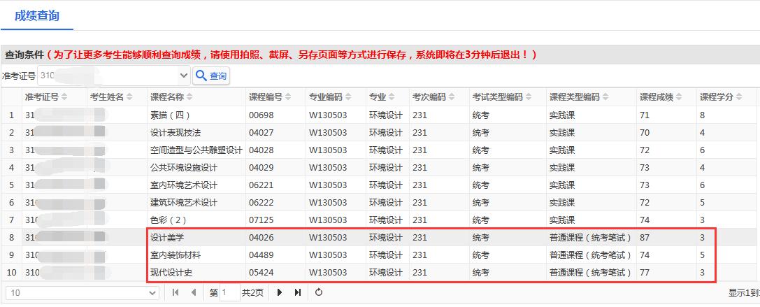Click course code 04027

261,133
